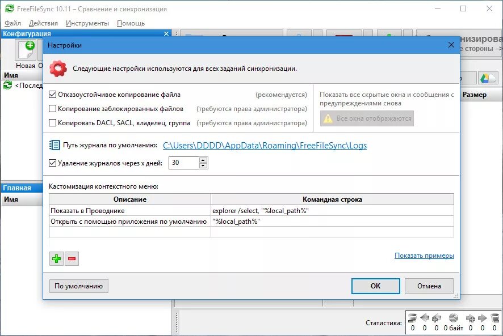
Task: Click the Статистика label
Action: tap(384, 323)
